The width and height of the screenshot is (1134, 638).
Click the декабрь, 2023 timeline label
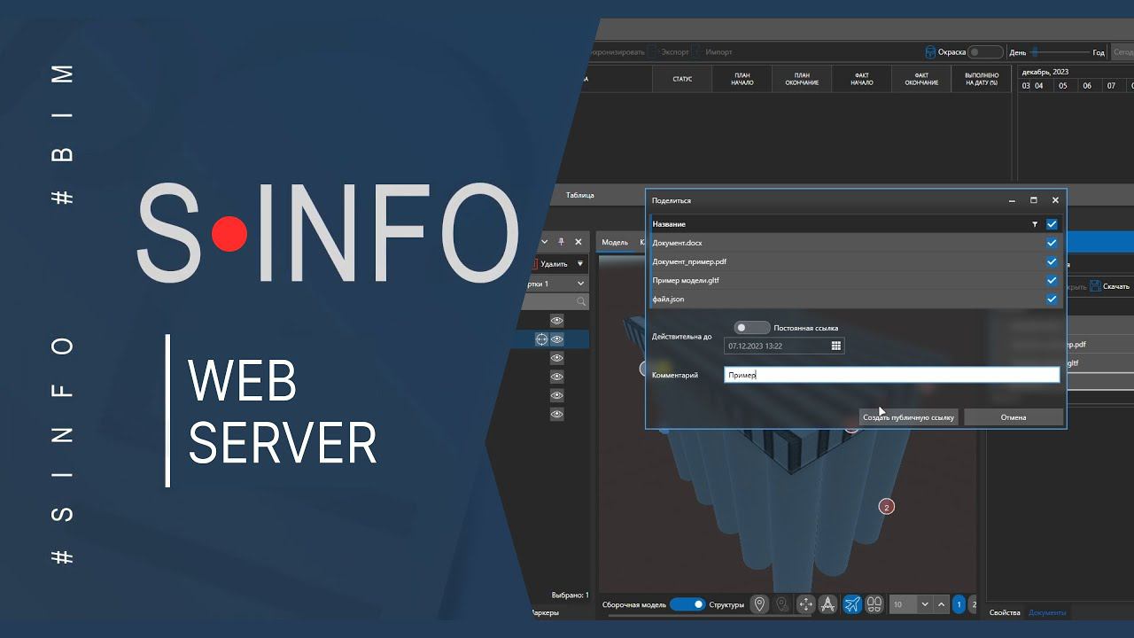[x=1045, y=72]
